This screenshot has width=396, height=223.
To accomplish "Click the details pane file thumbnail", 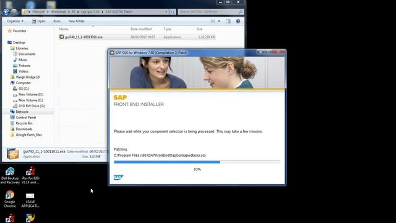I will coord(12,154).
